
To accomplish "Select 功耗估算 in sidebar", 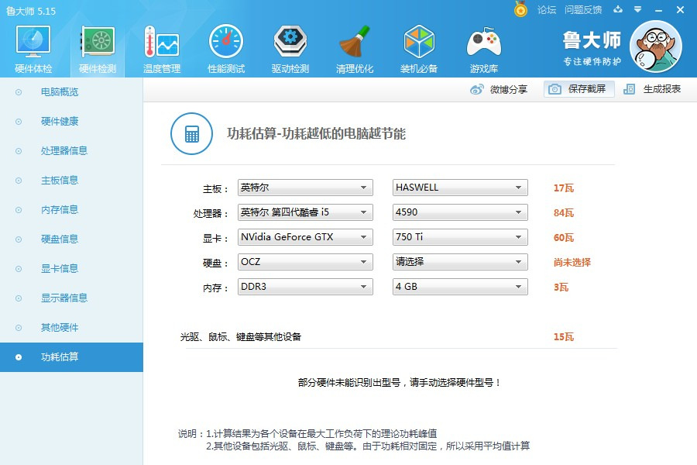I will pos(71,356).
